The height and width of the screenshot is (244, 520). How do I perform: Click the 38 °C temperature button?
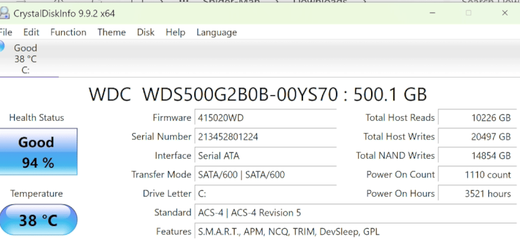tap(38, 220)
